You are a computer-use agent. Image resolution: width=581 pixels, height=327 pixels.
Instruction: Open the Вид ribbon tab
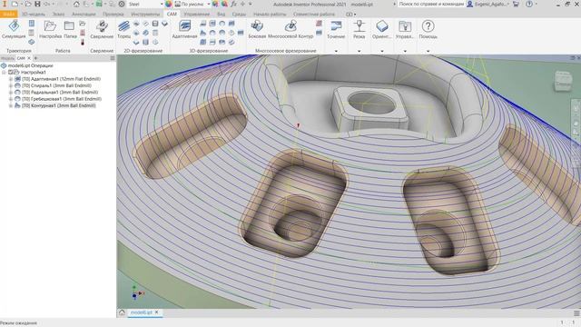[x=222, y=15]
